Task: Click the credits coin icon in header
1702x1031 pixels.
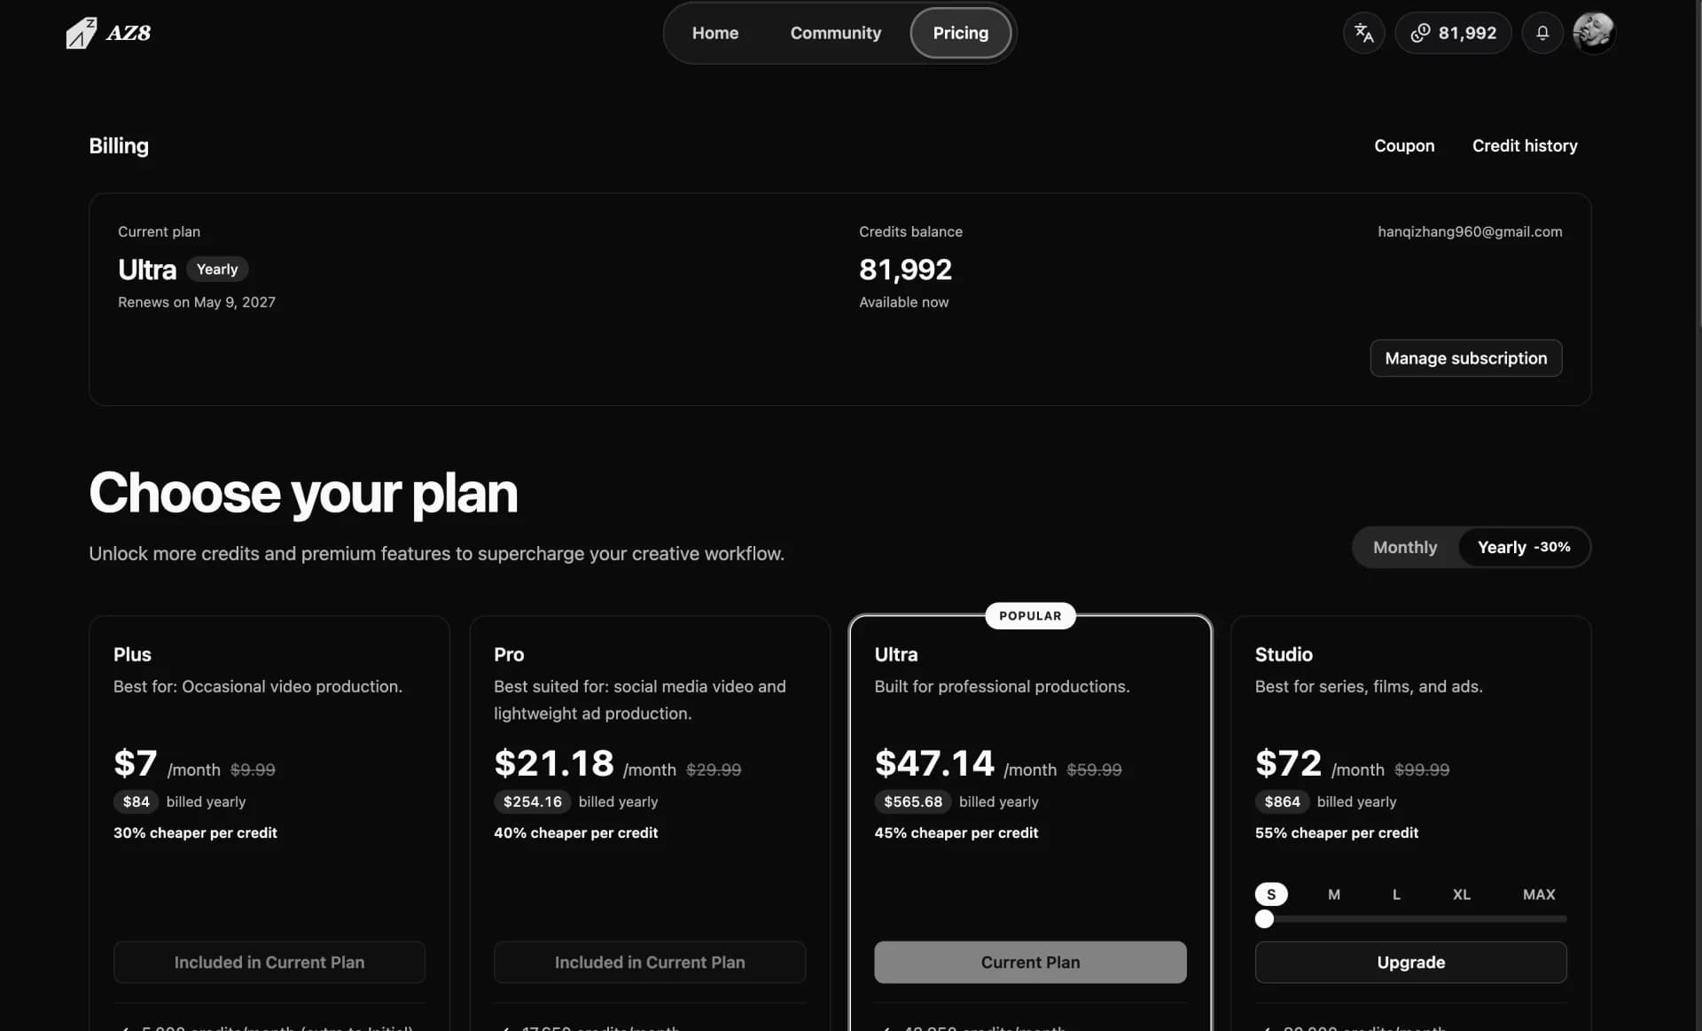Action: click(x=1420, y=33)
